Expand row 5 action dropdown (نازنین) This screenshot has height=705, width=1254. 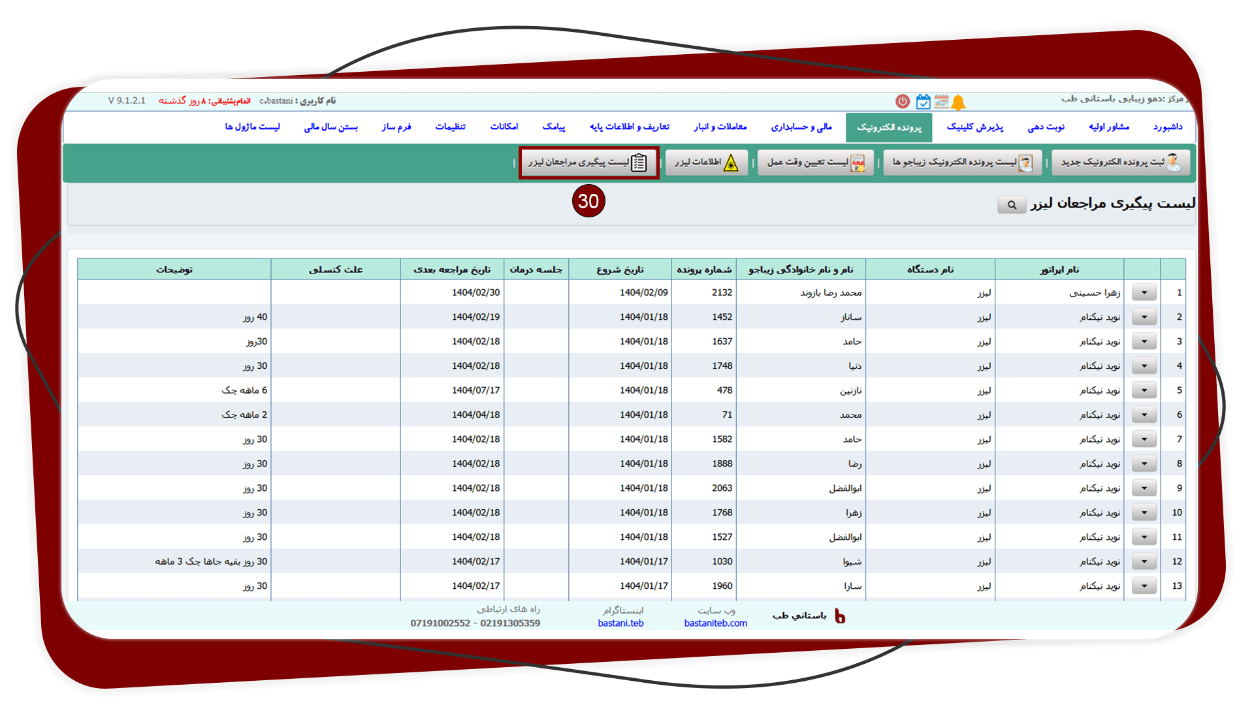pyautogui.click(x=1144, y=390)
